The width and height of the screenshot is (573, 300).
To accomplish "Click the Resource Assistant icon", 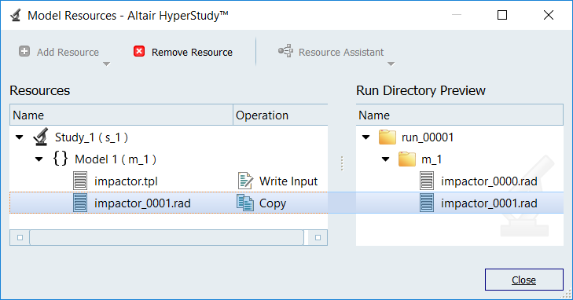I will (x=285, y=51).
